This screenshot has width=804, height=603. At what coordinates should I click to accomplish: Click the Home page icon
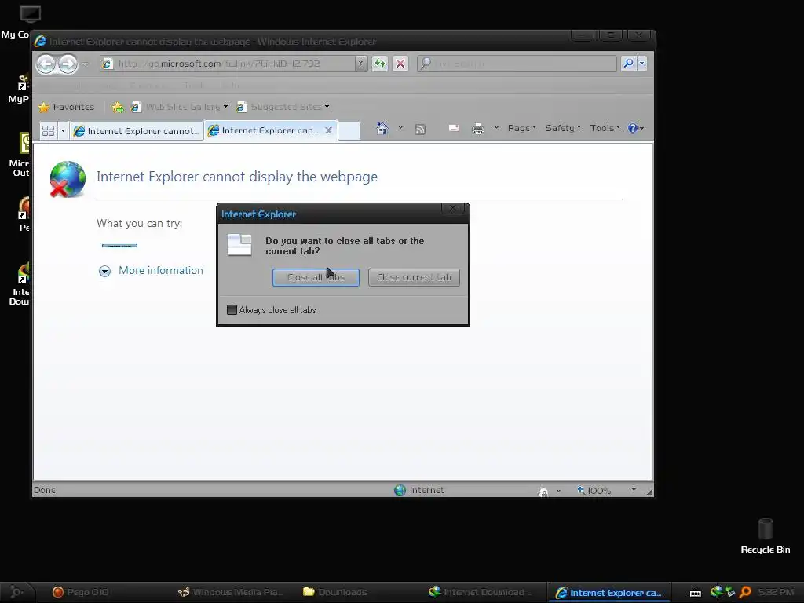[x=382, y=128]
